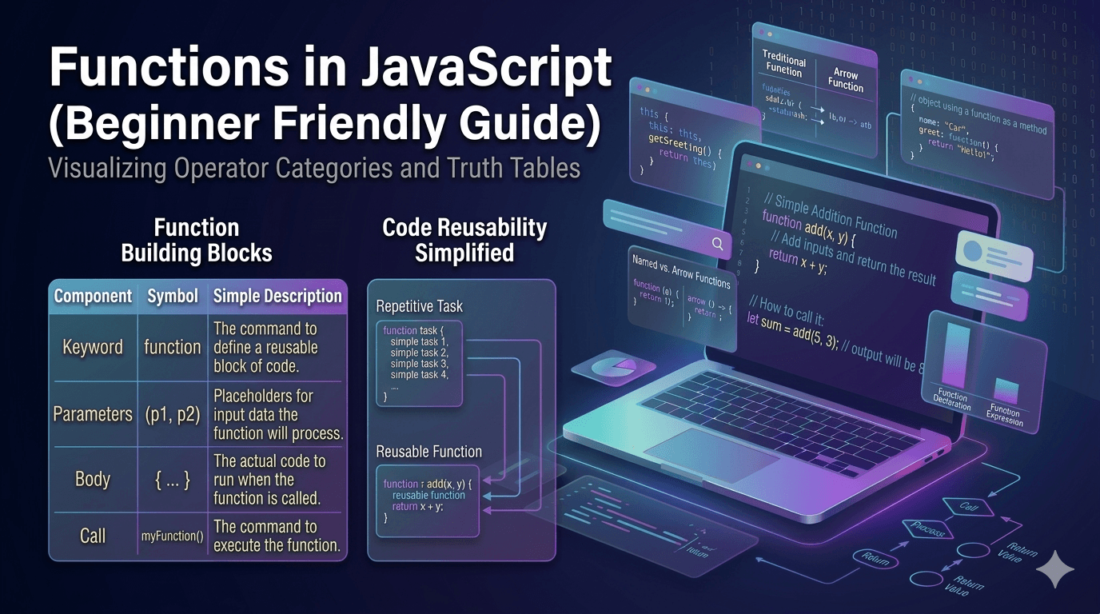Click the round avatar icon on the profile card
Screen dimensions: 1100x614
972,252
